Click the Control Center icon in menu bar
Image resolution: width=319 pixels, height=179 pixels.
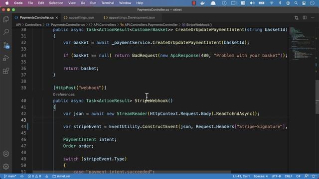click(304, 3)
